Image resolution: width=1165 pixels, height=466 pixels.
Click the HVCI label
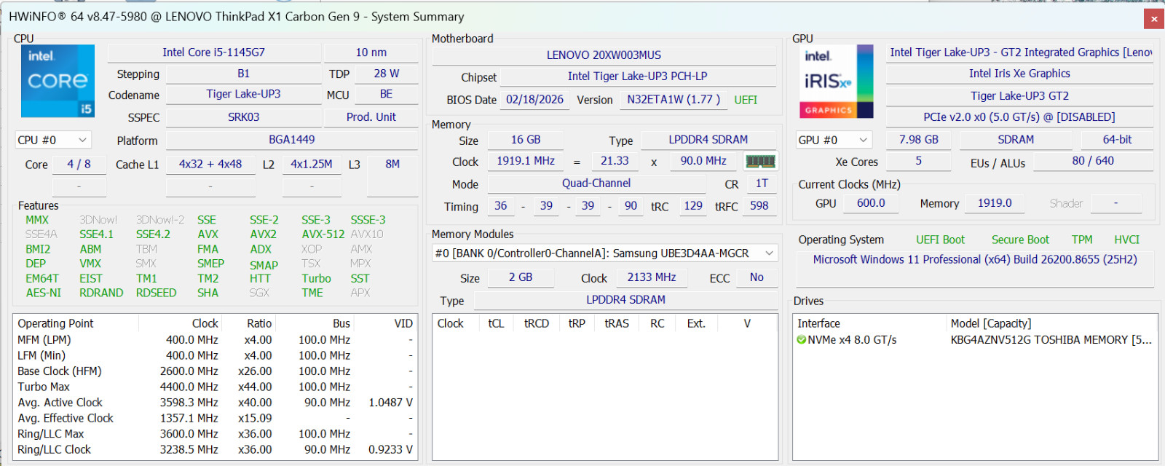pyautogui.click(x=1126, y=240)
